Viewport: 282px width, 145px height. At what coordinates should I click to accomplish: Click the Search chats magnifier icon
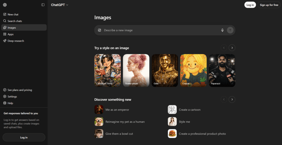[x=5, y=21]
